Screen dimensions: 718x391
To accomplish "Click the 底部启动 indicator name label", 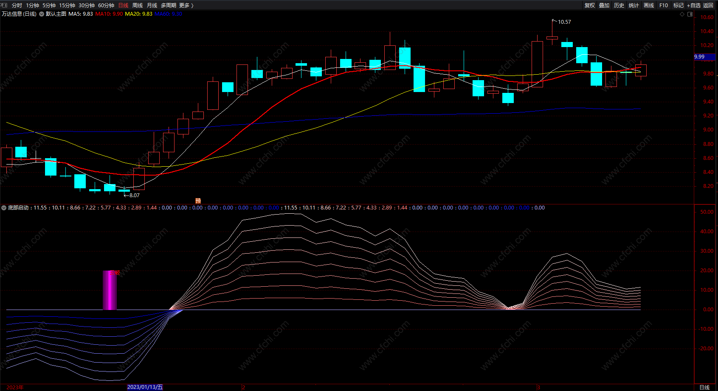I will coord(18,208).
